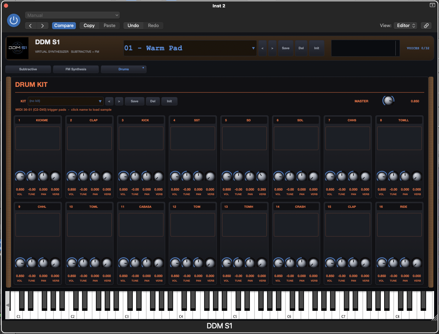Click pad 1 KICKME name to load sample
The width and height of the screenshot is (439, 334).
coord(42,120)
